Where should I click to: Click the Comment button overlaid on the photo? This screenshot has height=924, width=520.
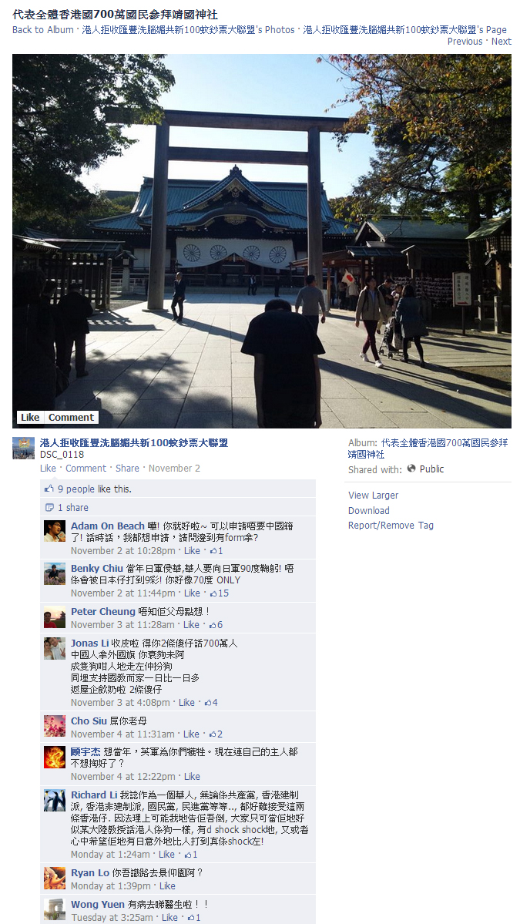click(x=71, y=417)
